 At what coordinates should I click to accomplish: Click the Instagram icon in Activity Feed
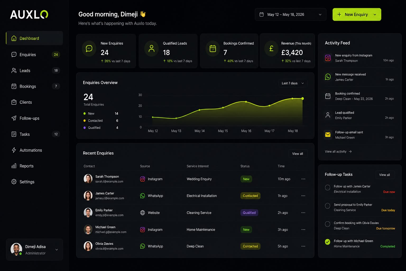pyautogui.click(x=328, y=58)
